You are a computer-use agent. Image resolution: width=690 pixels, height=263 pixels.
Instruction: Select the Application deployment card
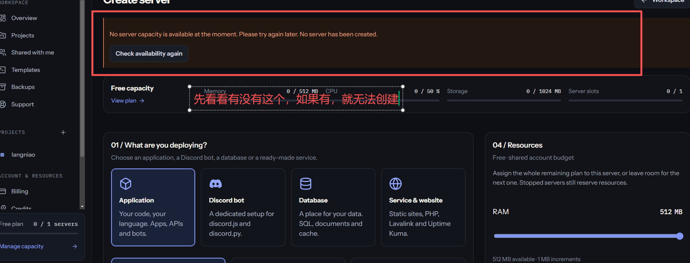153,207
